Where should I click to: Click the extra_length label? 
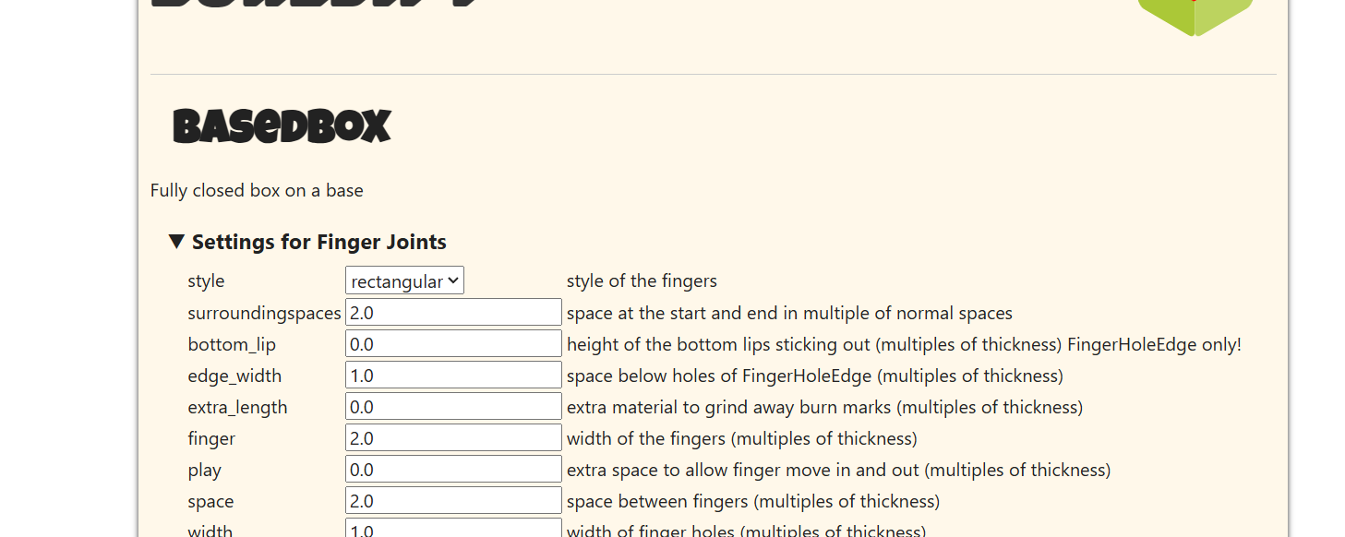237,407
